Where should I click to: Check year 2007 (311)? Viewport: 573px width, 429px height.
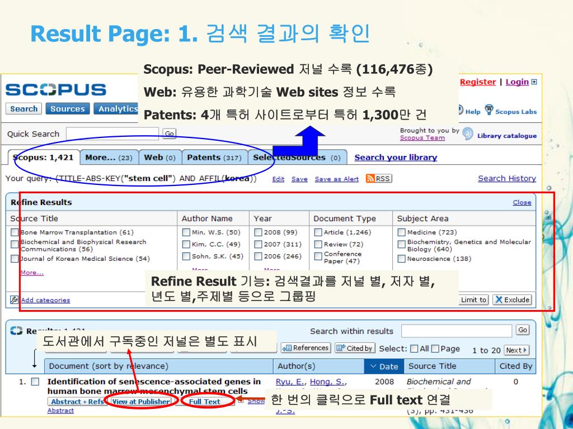click(x=258, y=245)
